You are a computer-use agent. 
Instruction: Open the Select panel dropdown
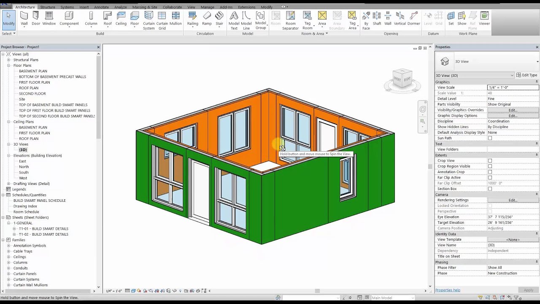[x=8, y=33]
